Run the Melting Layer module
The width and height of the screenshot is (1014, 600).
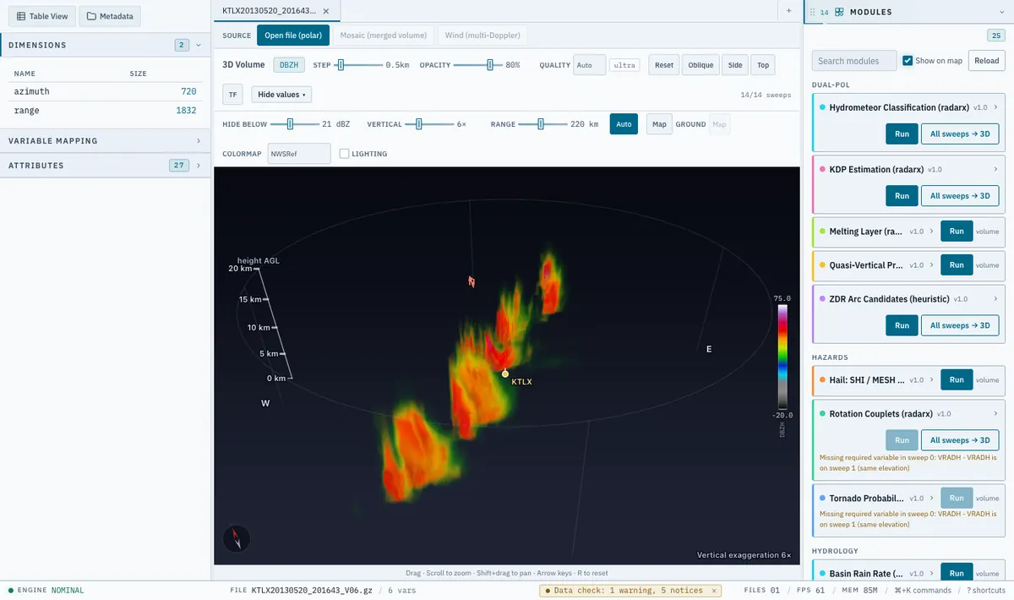(957, 231)
